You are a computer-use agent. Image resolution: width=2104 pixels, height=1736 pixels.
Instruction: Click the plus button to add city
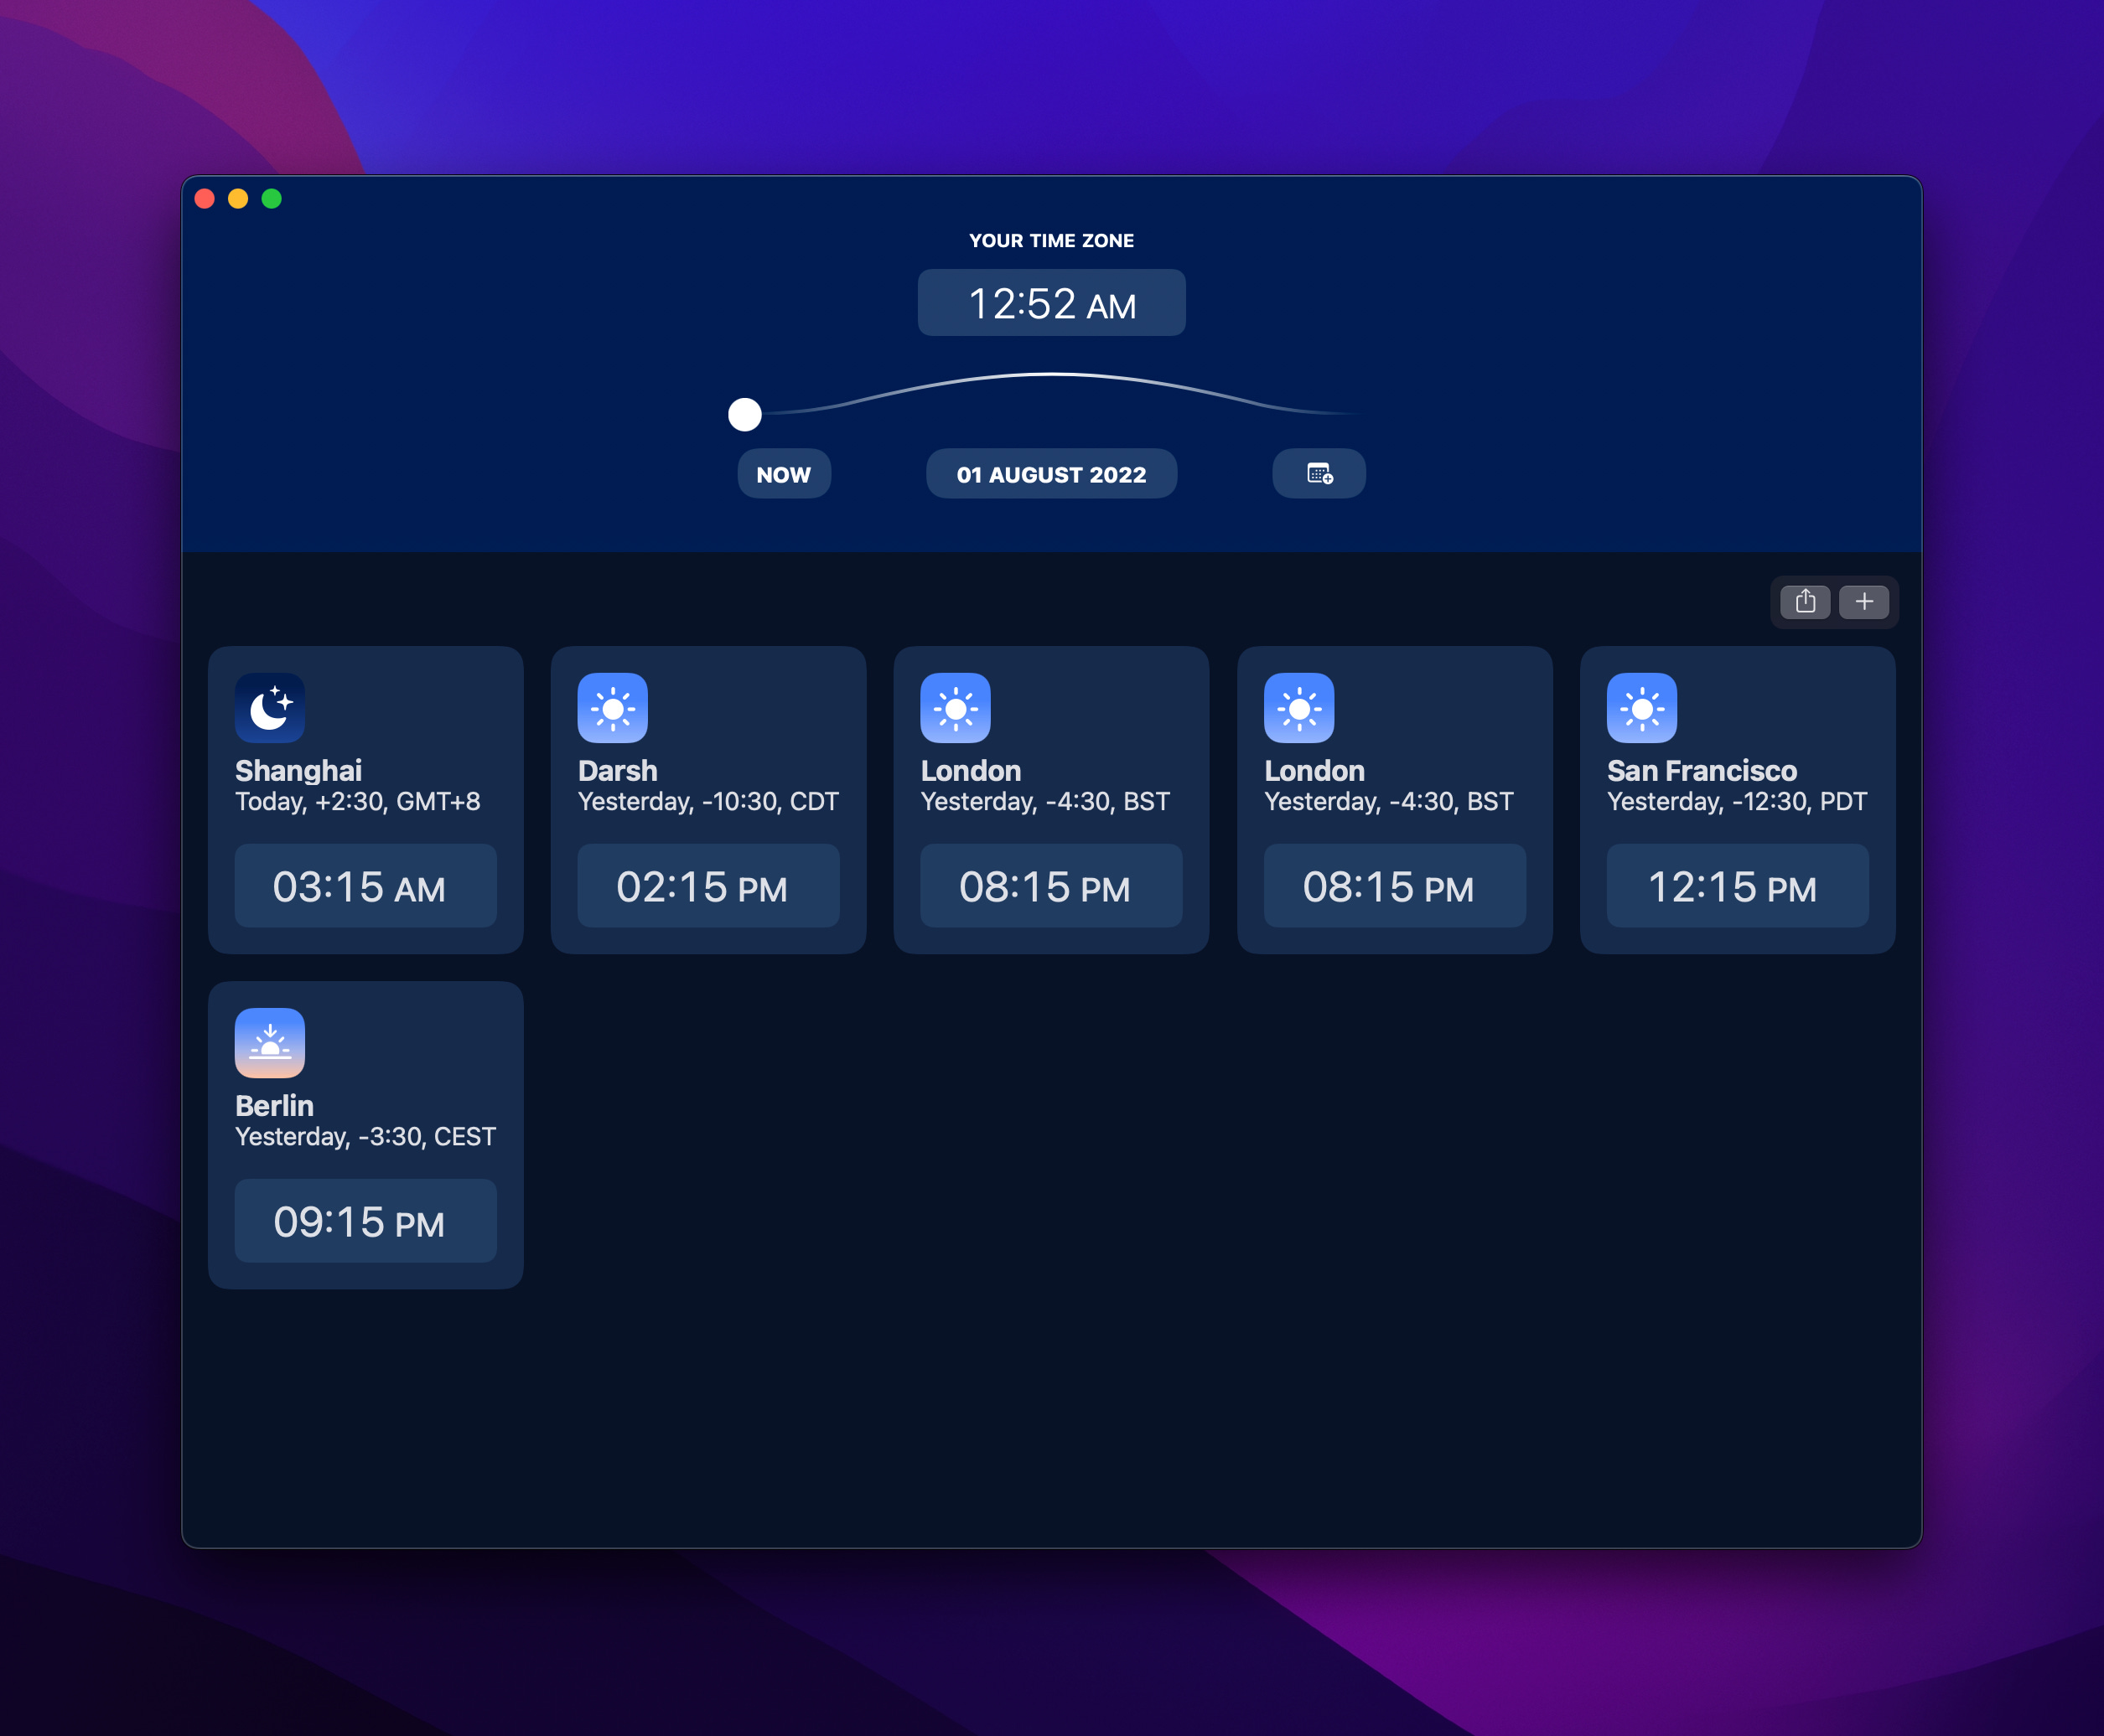click(x=1864, y=601)
